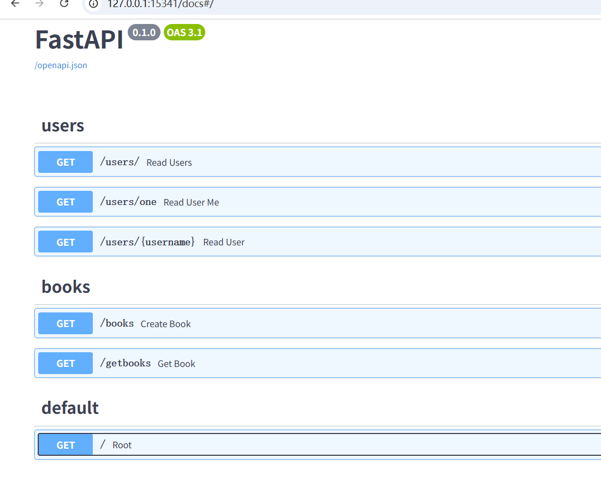601x482 pixels.
Task: Select the GET badge beside /getbooks
Action: [65, 363]
